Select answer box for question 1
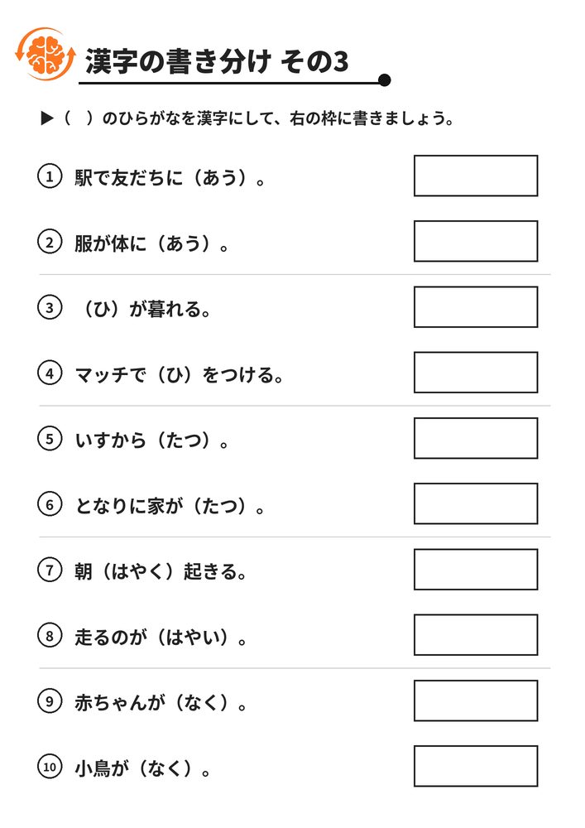The width and height of the screenshot is (585, 828). pyautogui.click(x=476, y=176)
